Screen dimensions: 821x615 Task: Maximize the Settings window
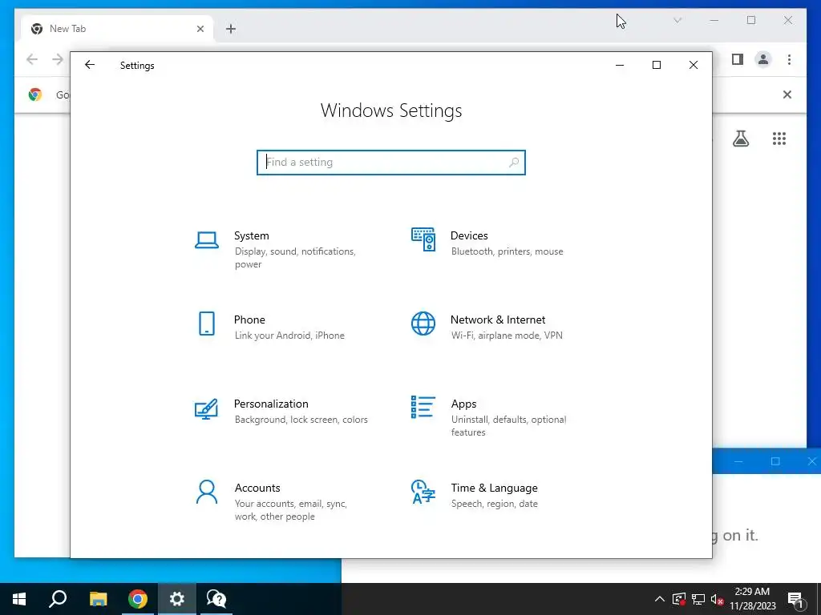tap(657, 65)
